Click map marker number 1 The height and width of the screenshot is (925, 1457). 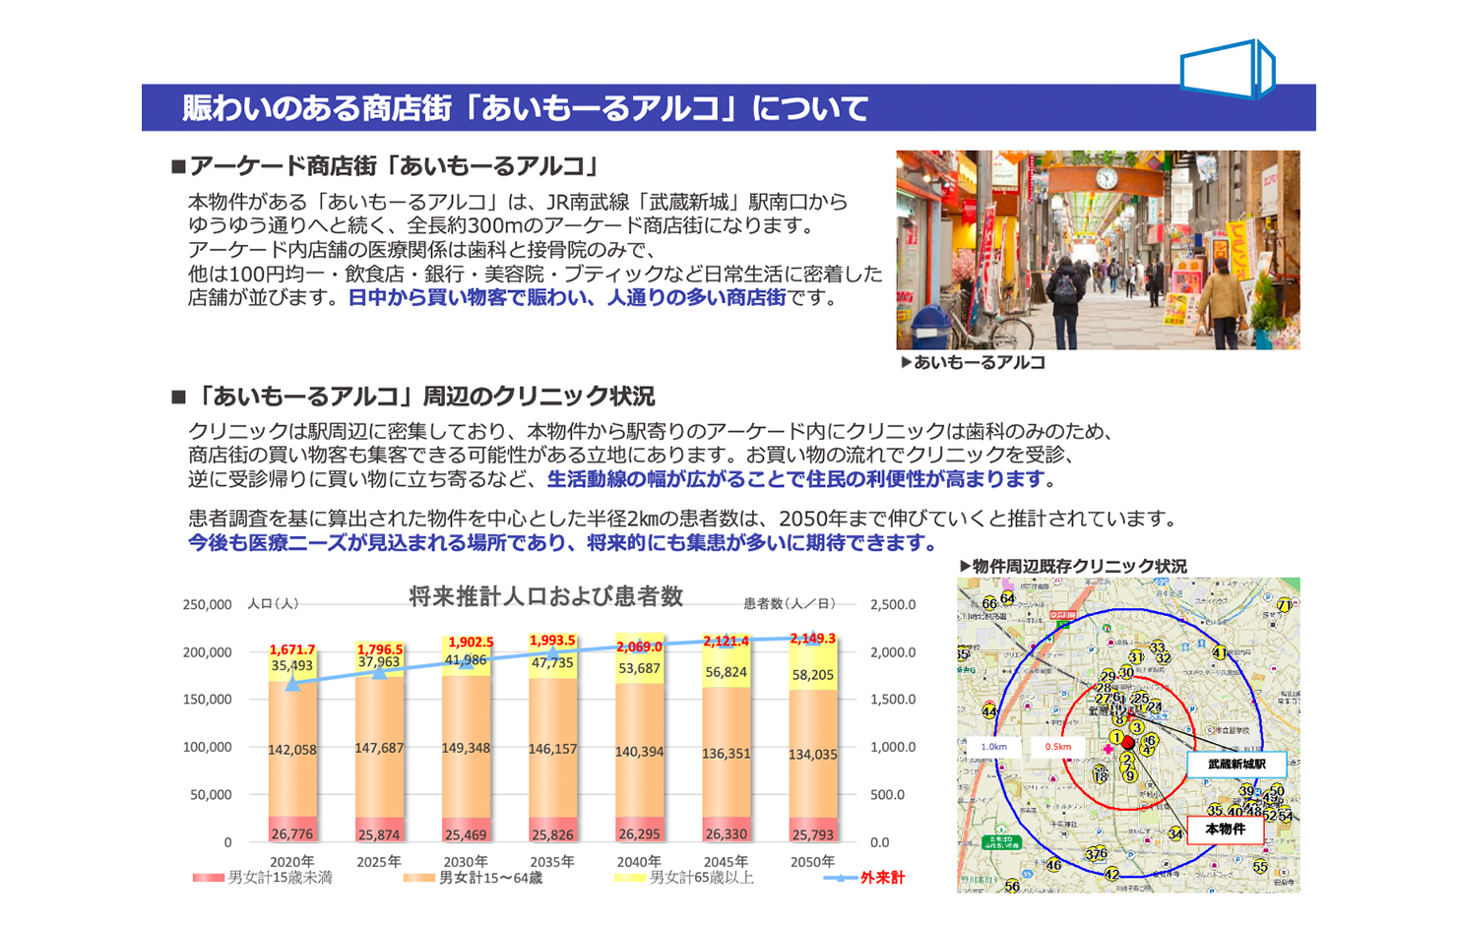(1117, 737)
